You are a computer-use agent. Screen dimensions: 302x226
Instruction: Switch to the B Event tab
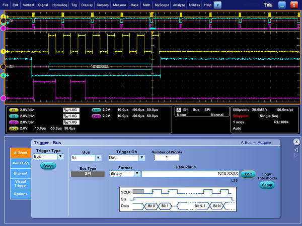point(21,173)
